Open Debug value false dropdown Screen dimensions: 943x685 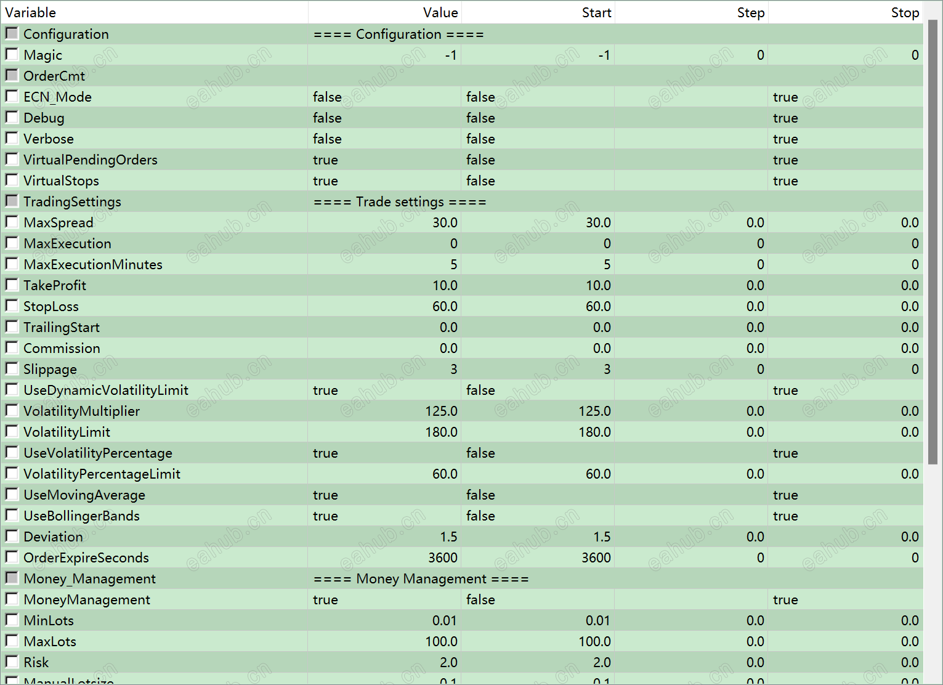coord(384,118)
